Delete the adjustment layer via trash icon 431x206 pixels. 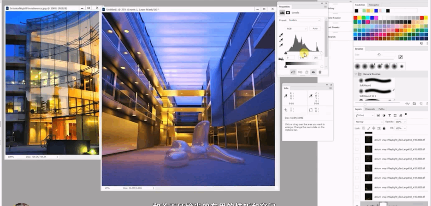pos(320,72)
